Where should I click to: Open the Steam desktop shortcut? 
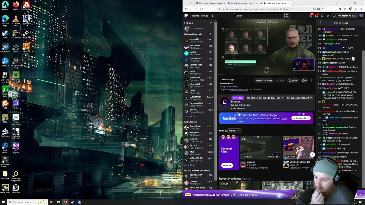5,34
